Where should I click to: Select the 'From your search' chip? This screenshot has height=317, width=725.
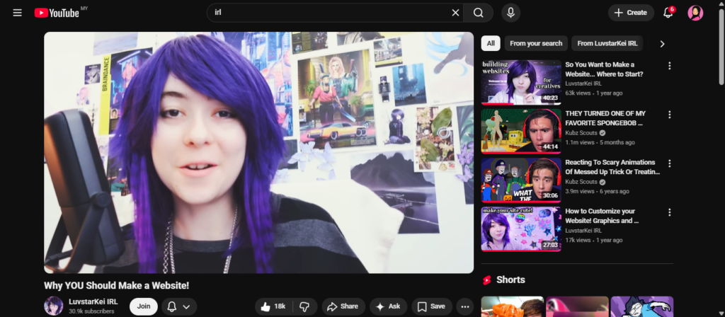(x=536, y=43)
